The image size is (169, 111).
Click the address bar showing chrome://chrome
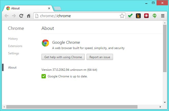click(x=79, y=16)
